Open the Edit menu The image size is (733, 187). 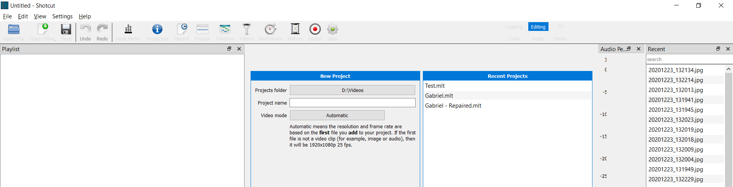(x=23, y=16)
